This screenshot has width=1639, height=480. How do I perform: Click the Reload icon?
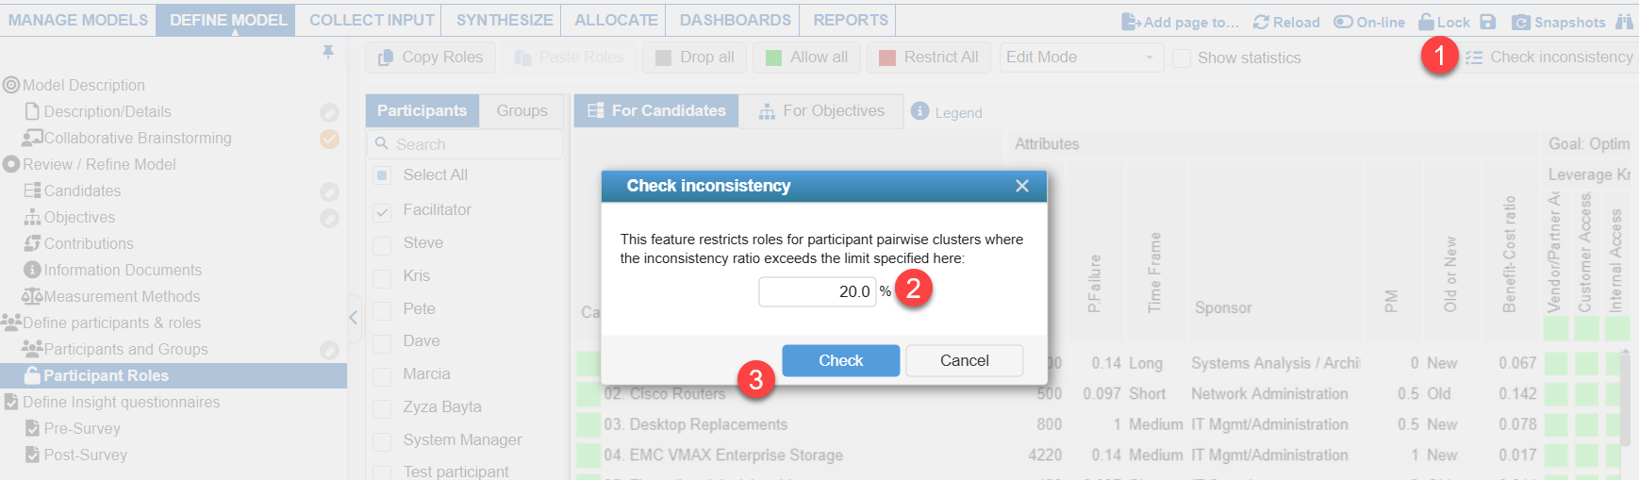click(1261, 23)
